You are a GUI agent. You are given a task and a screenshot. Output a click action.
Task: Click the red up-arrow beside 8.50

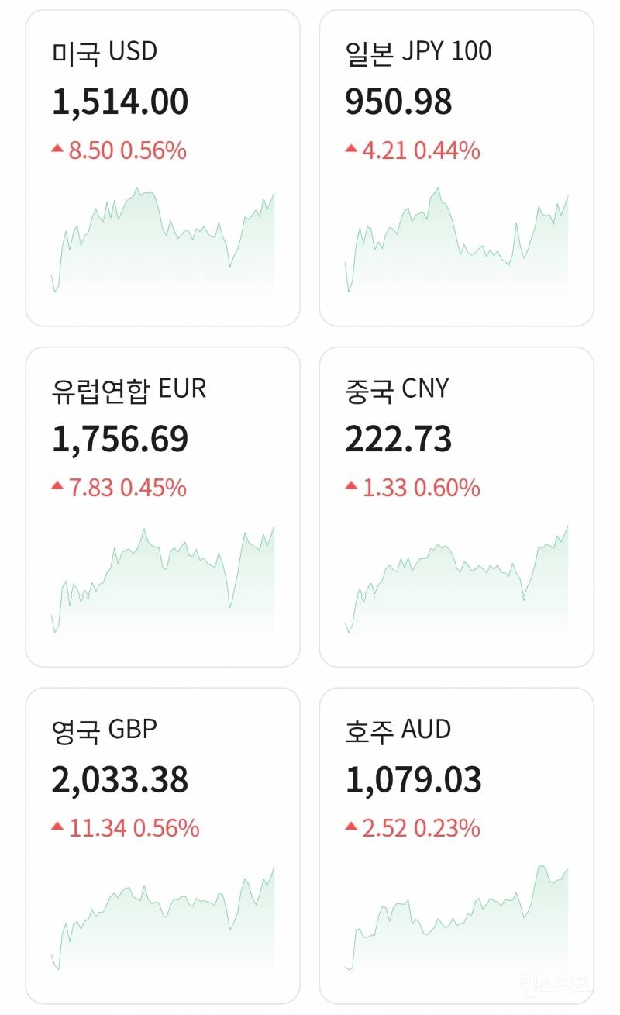(x=57, y=148)
